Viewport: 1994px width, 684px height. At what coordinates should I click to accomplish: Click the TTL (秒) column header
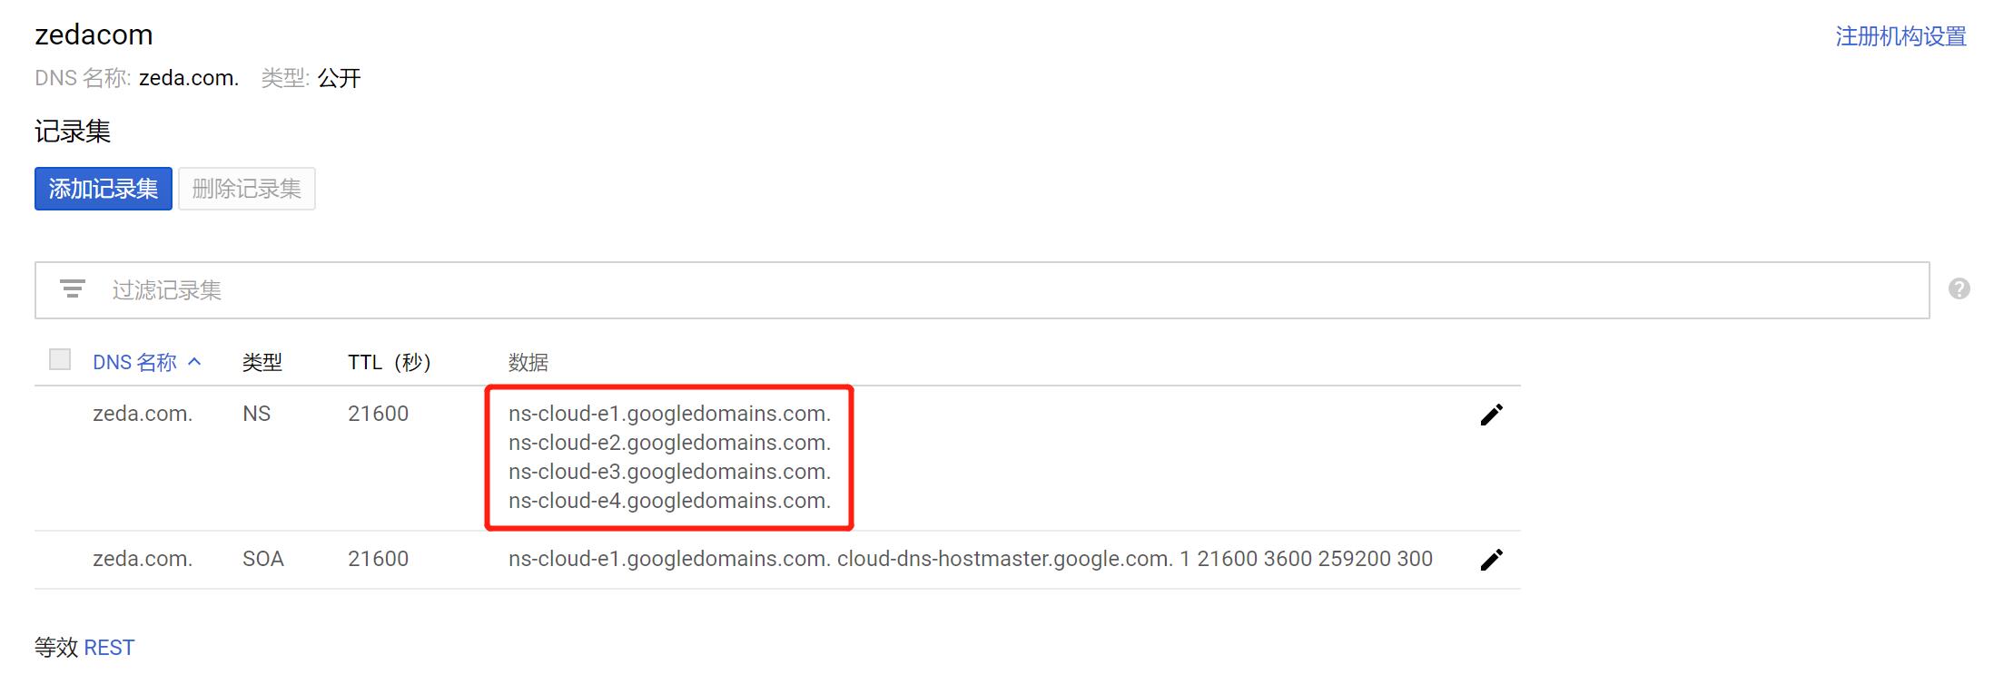pos(390,363)
